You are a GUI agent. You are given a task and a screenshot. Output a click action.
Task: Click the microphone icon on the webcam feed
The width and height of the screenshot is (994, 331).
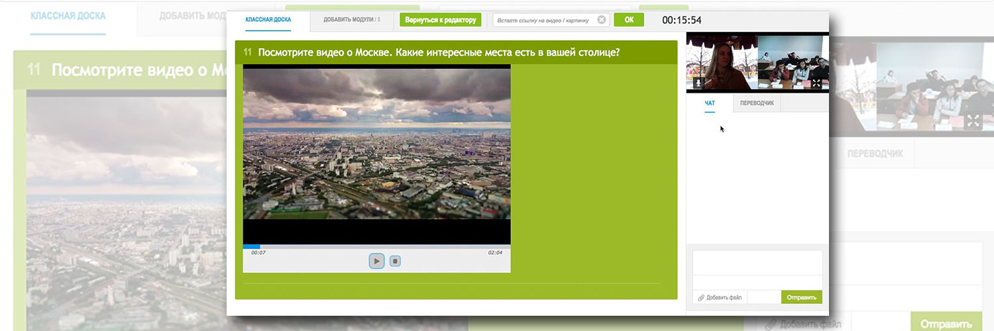pyautogui.click(x=698, y=83)
